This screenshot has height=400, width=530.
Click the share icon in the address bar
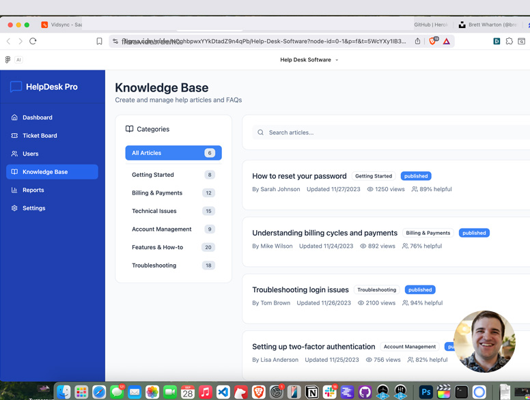coord(417,42)
